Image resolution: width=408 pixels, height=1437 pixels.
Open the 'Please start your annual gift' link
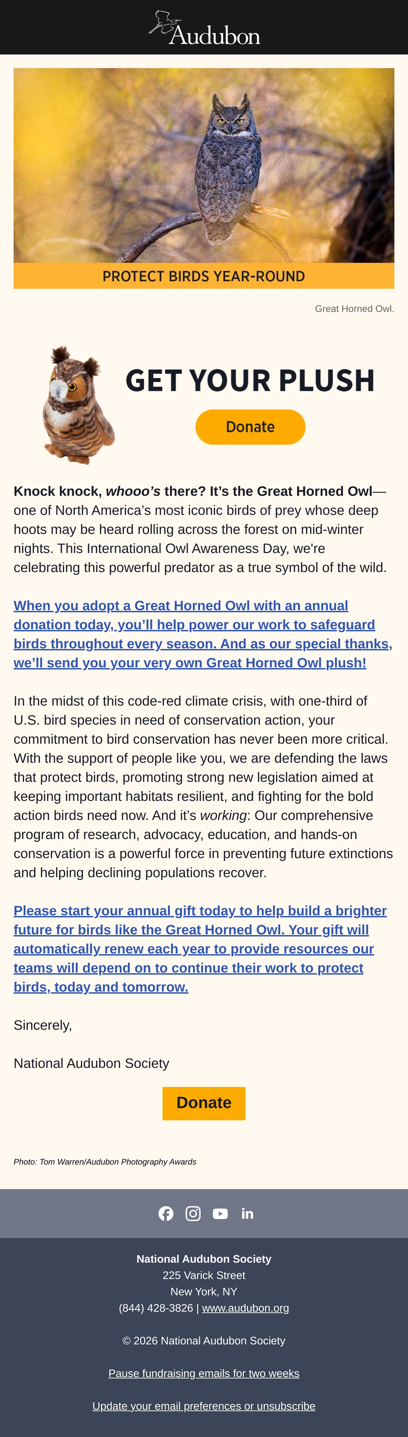[200, 949]
